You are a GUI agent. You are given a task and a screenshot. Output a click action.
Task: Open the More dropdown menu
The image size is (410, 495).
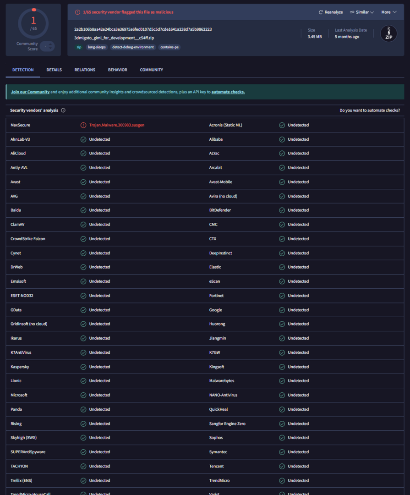click(388, 12)
